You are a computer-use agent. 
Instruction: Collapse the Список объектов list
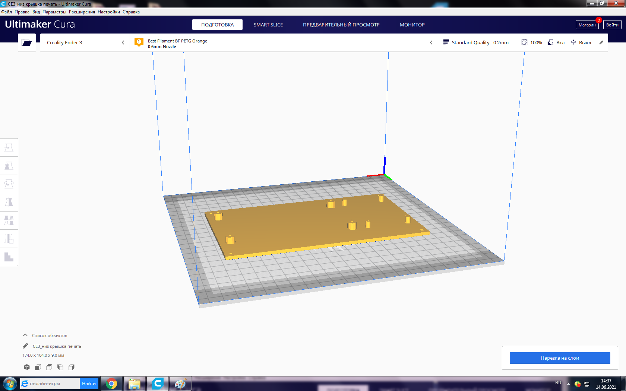click(x=25, y=335)
